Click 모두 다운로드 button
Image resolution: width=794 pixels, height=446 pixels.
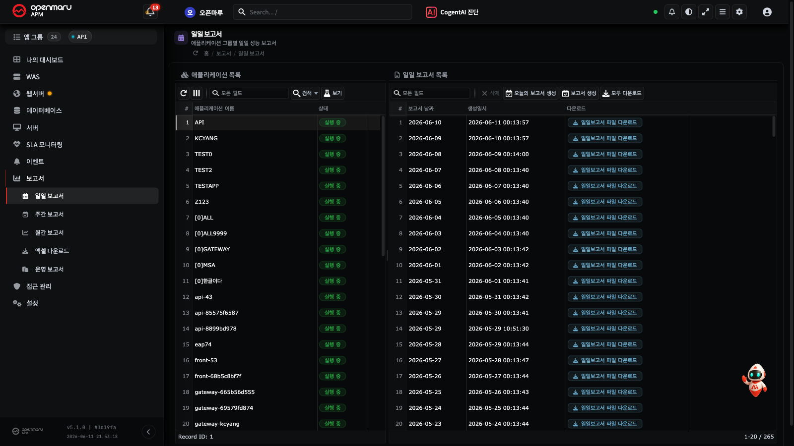pyautogui.click(x=622, y=93)
